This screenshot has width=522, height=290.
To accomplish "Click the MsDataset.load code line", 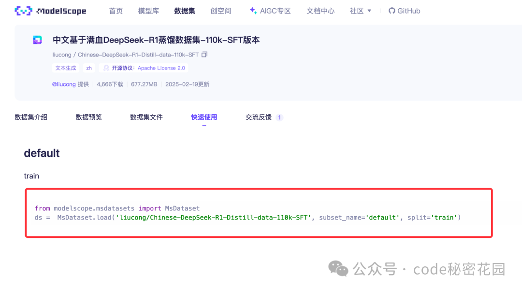I will click(247, 218).
